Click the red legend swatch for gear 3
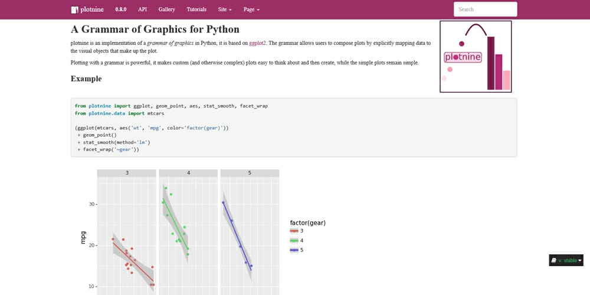This screenshot has width=590, height=295. pyautogui.click(x=294, y=231)
